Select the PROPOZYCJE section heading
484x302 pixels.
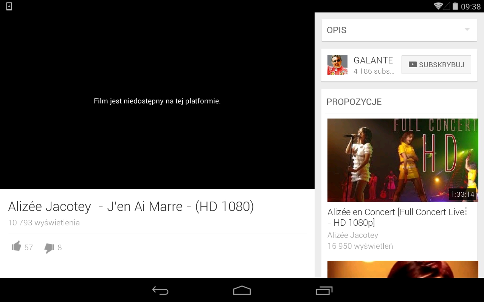click(x=354, y=102)
